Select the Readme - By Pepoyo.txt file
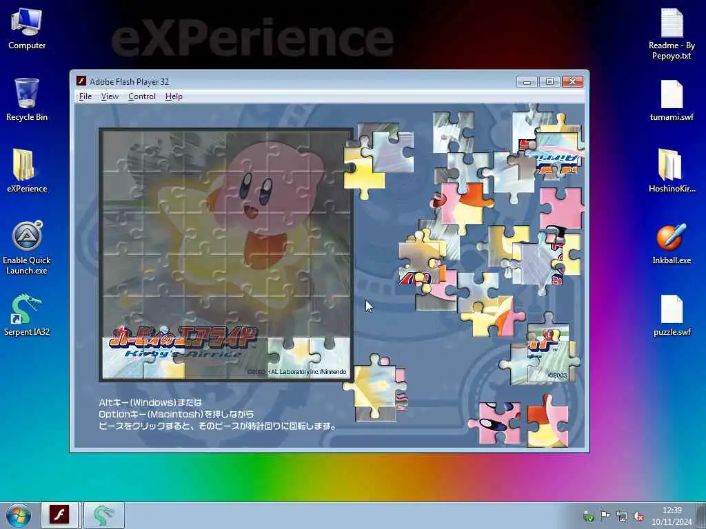This screenshot has width=706, height=529. pos(672,34)
